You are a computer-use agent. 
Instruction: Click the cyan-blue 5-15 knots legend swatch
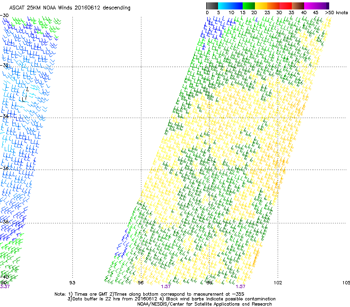230,6
